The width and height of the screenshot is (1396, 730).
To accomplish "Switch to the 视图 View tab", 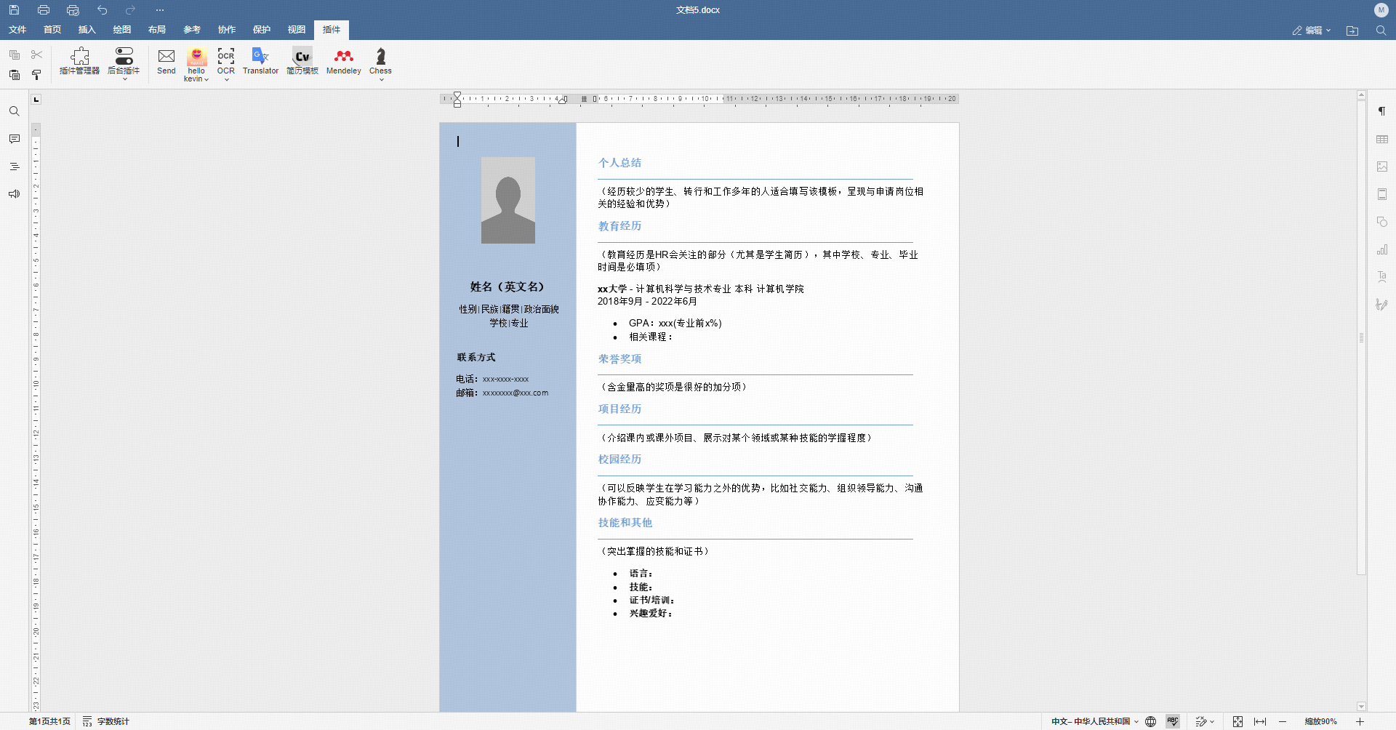I will [297, 30].
